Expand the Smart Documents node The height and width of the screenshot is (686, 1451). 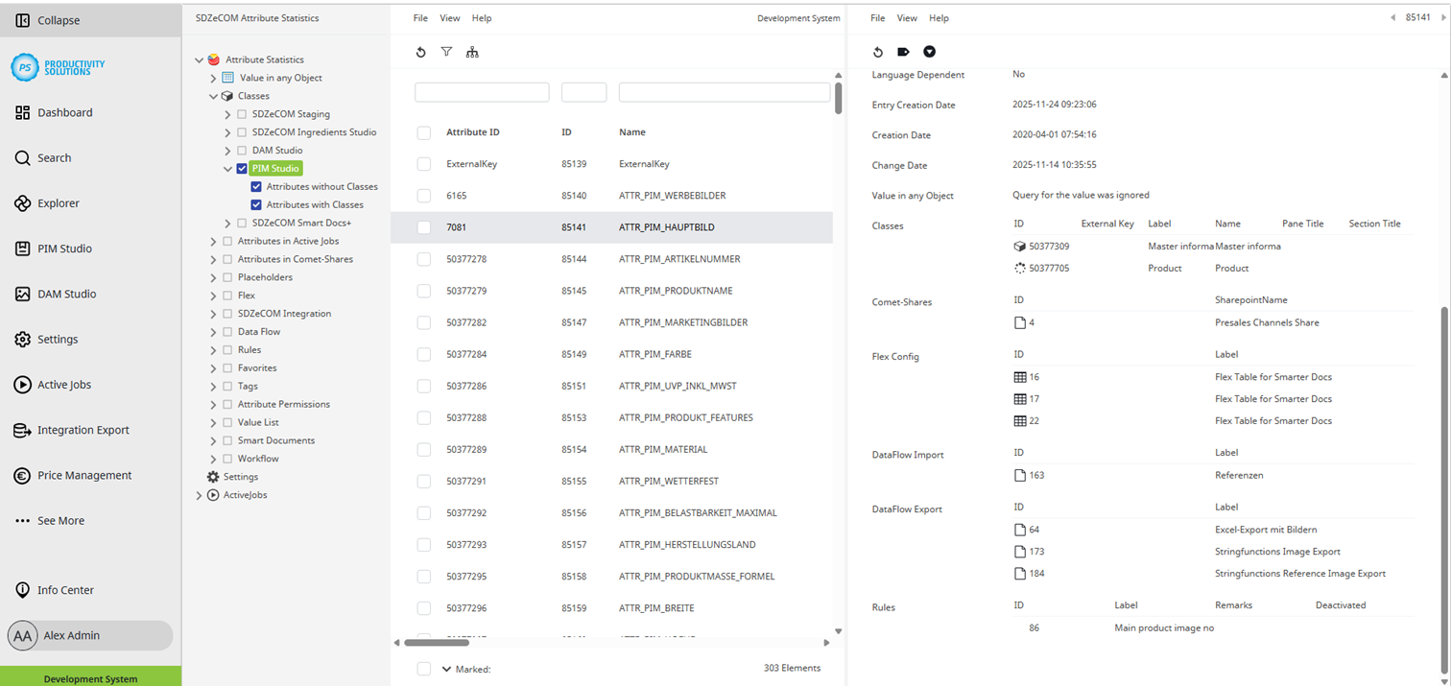click(x=213, y=439)
